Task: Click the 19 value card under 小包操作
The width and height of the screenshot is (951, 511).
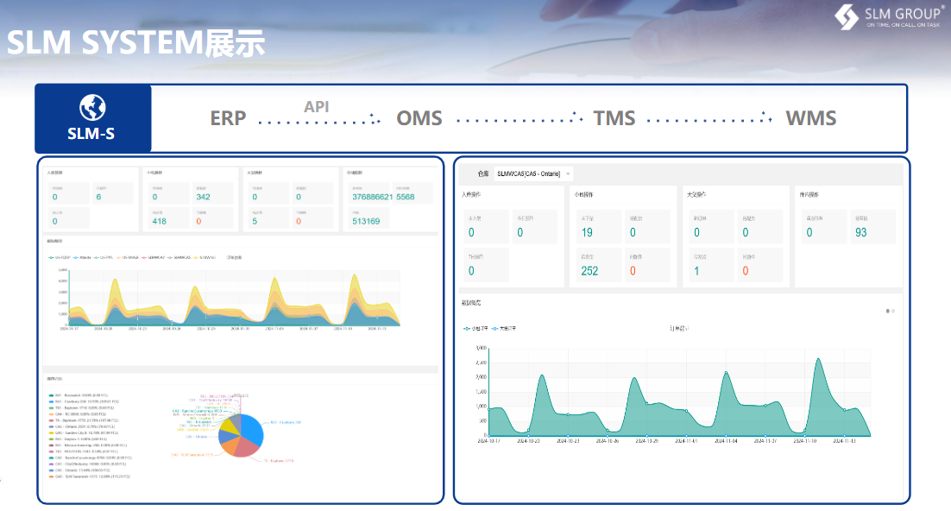Action: pos(599,226)
